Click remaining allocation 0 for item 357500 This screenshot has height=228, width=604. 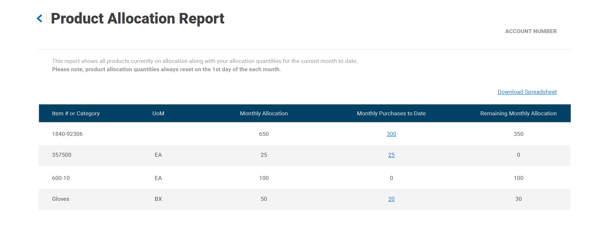[x=519, y=155]
